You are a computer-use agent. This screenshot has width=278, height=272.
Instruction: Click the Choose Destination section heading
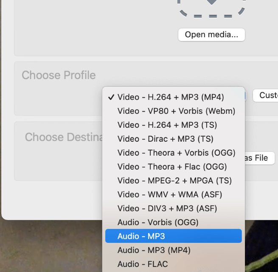64,137
